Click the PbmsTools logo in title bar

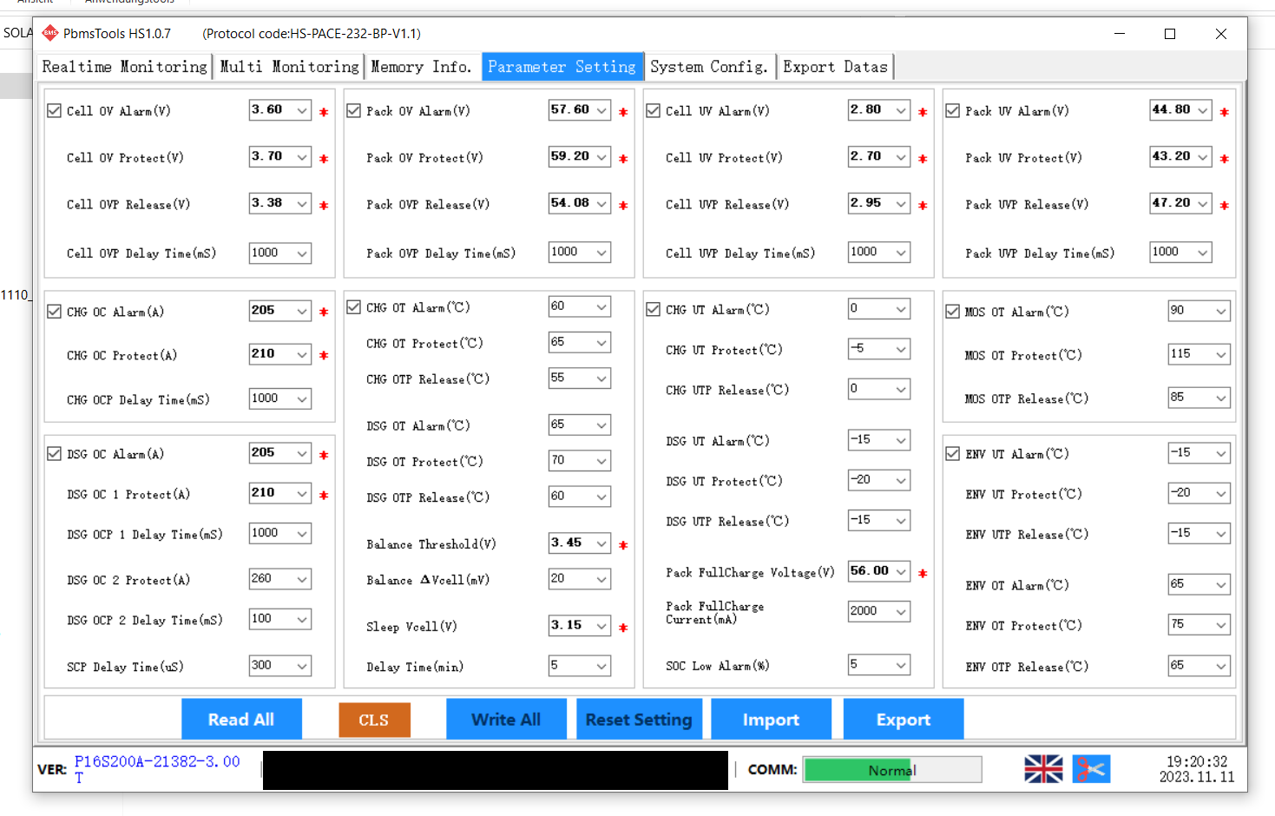point(50,34)
